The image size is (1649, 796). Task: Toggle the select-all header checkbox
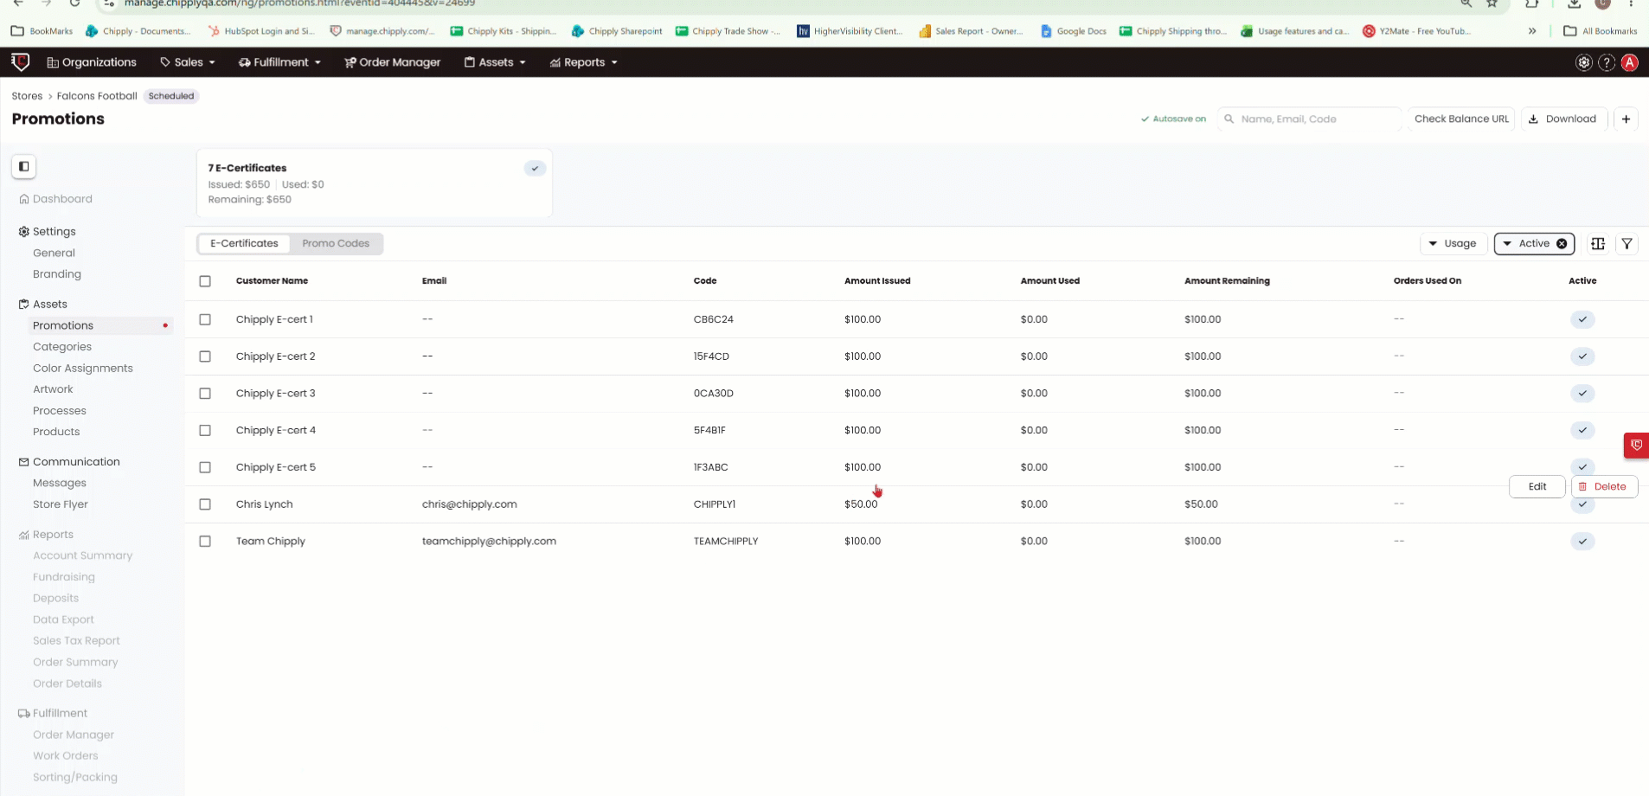(205, 281)
